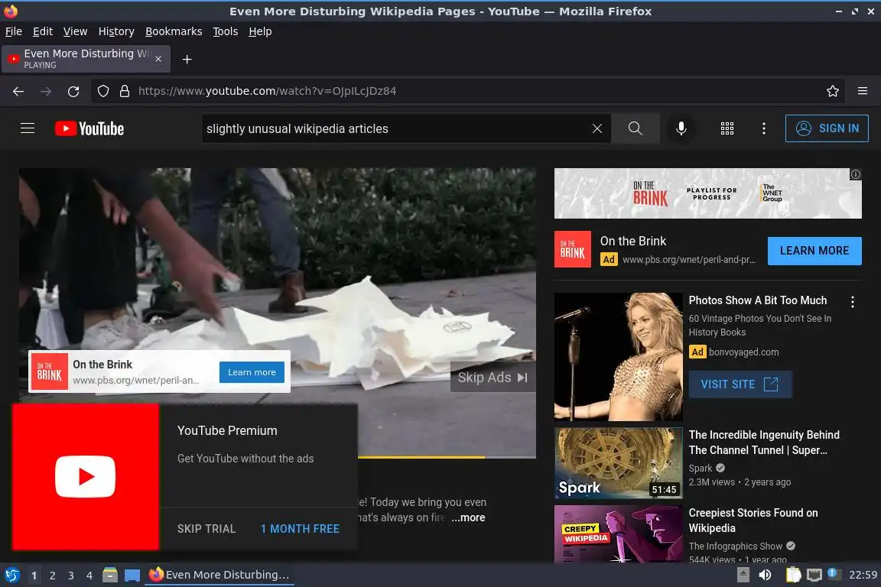Click the taskbar clock showing 22:59
Screen dimensions: 881x587
click(x=863, y=575)
